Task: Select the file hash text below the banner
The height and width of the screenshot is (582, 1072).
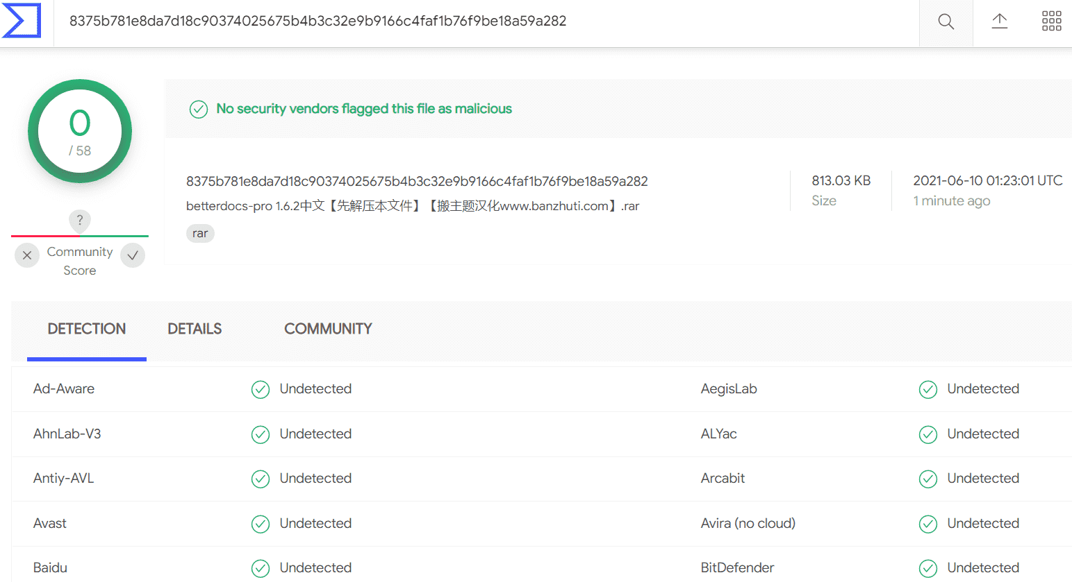Action: coord(417,181)
